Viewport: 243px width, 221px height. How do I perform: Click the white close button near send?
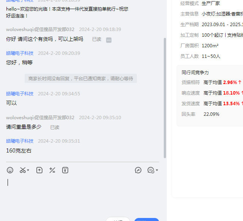tap(118, 219)
